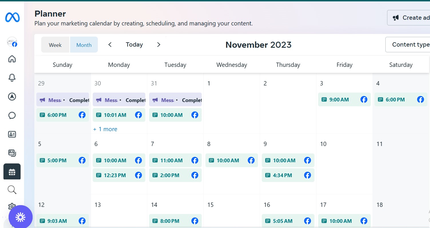Screen dimensions: 430x228
Task: Click the page profile picture avatar
Action: [12, 42]
